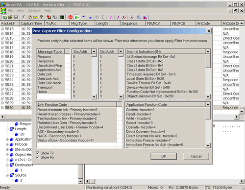Click the Sequence column header
Viewport: 245px width, 190px height.
coord(133,24)
